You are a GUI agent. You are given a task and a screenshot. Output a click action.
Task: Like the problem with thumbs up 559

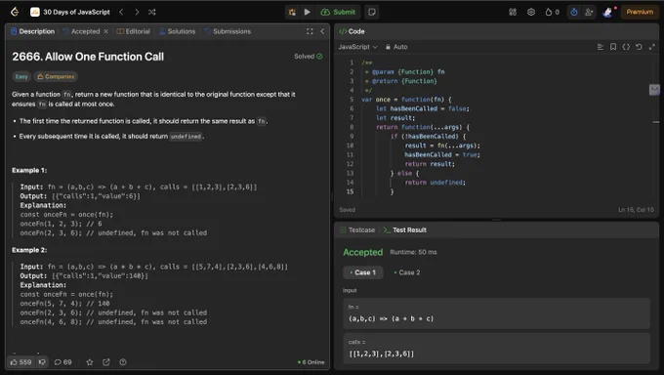pyautogui.click(x=21, y=362)
